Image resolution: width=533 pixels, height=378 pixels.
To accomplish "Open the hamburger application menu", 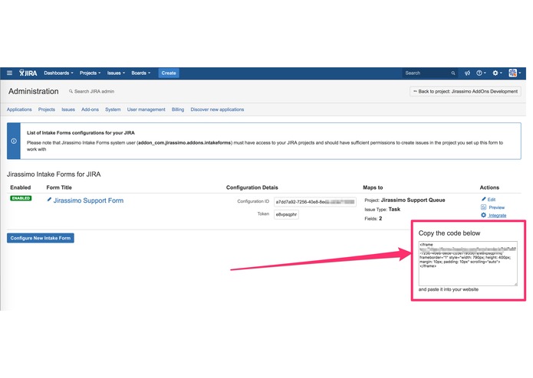I will (9, 73).
